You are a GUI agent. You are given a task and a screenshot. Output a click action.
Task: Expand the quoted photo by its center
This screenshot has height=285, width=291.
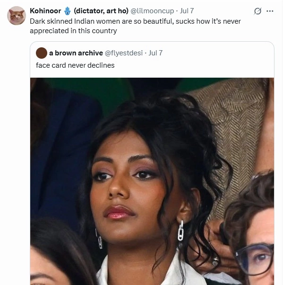pos(152,181)
